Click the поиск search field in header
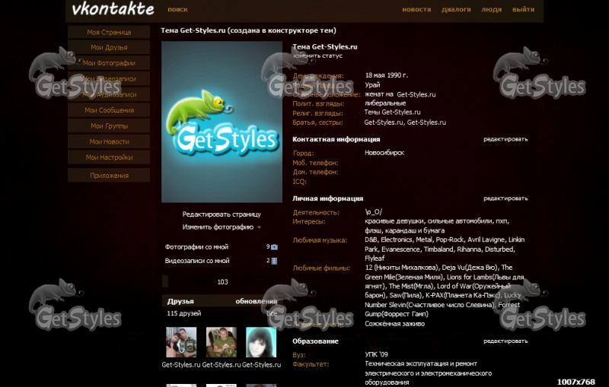This screenshot has width=609, height=387. pyautogui.click(x=177, y=10)
